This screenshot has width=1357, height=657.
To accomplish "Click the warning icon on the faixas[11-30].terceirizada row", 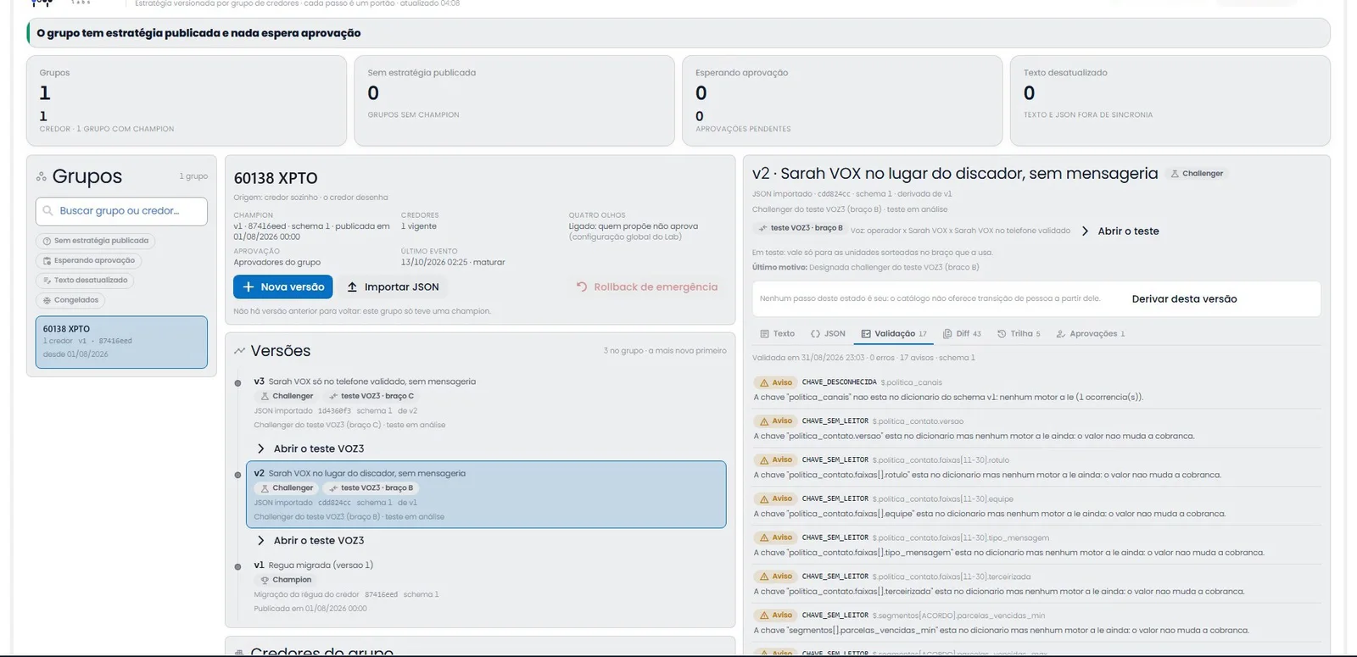I will click(764, 576).
